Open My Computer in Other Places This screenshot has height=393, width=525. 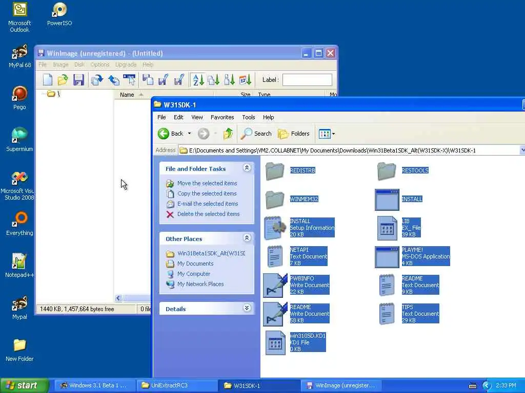tap(193, 274)
